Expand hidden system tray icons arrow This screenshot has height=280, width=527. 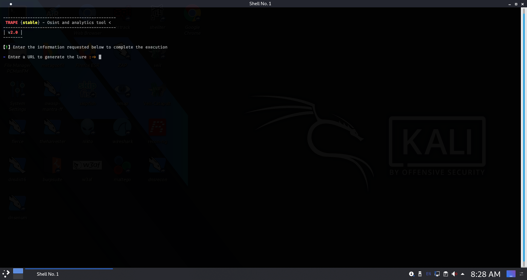463,274
